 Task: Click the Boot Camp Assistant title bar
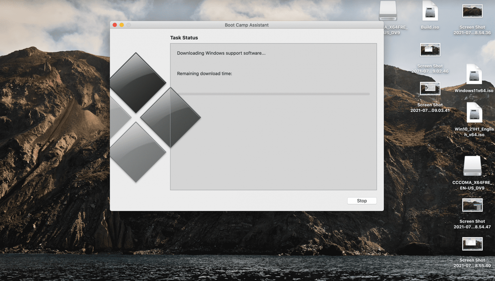pos(246,25)
